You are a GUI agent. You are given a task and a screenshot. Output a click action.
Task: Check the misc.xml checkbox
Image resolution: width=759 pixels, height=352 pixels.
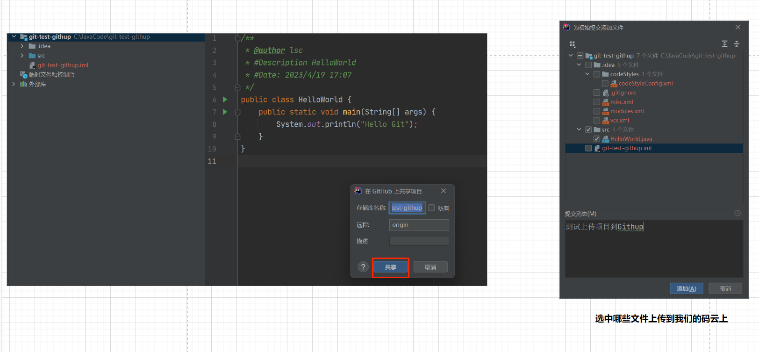tap(597, 102)
